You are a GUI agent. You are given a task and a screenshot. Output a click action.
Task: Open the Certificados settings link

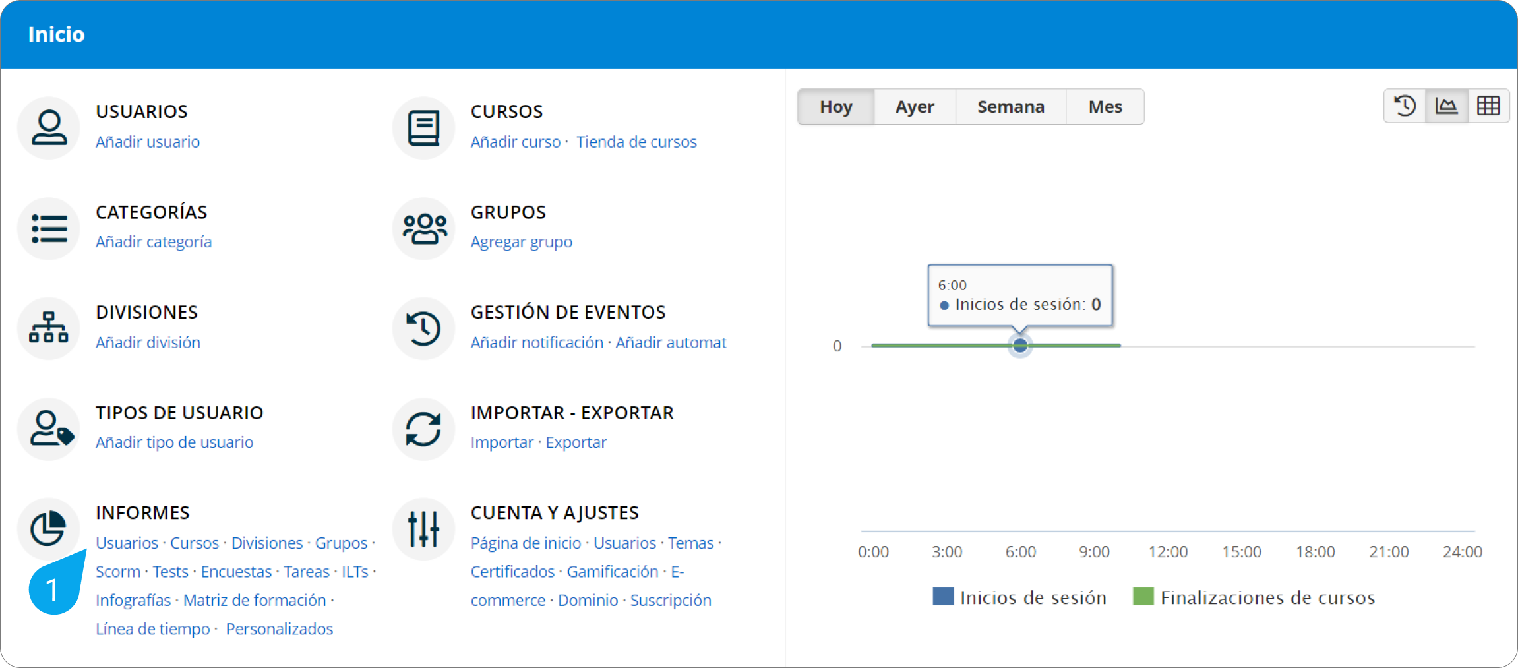[x=512, y=572]
